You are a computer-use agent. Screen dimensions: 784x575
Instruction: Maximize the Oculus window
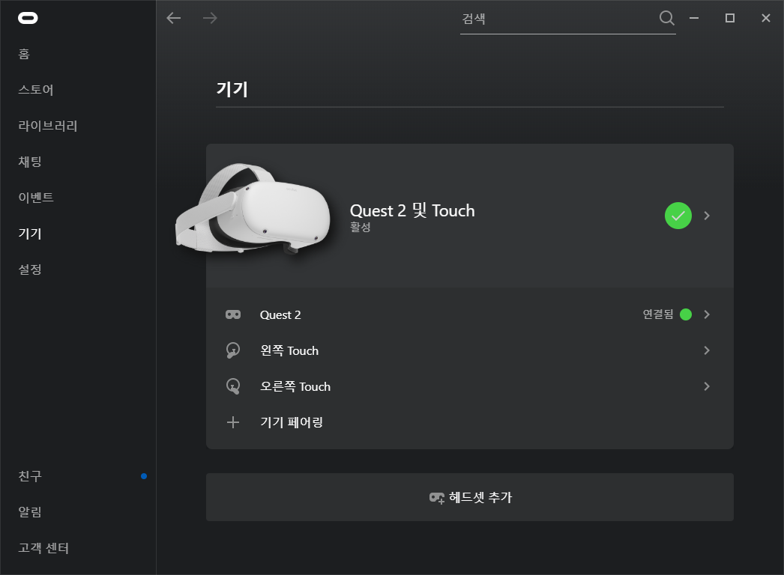coord(730,18)
